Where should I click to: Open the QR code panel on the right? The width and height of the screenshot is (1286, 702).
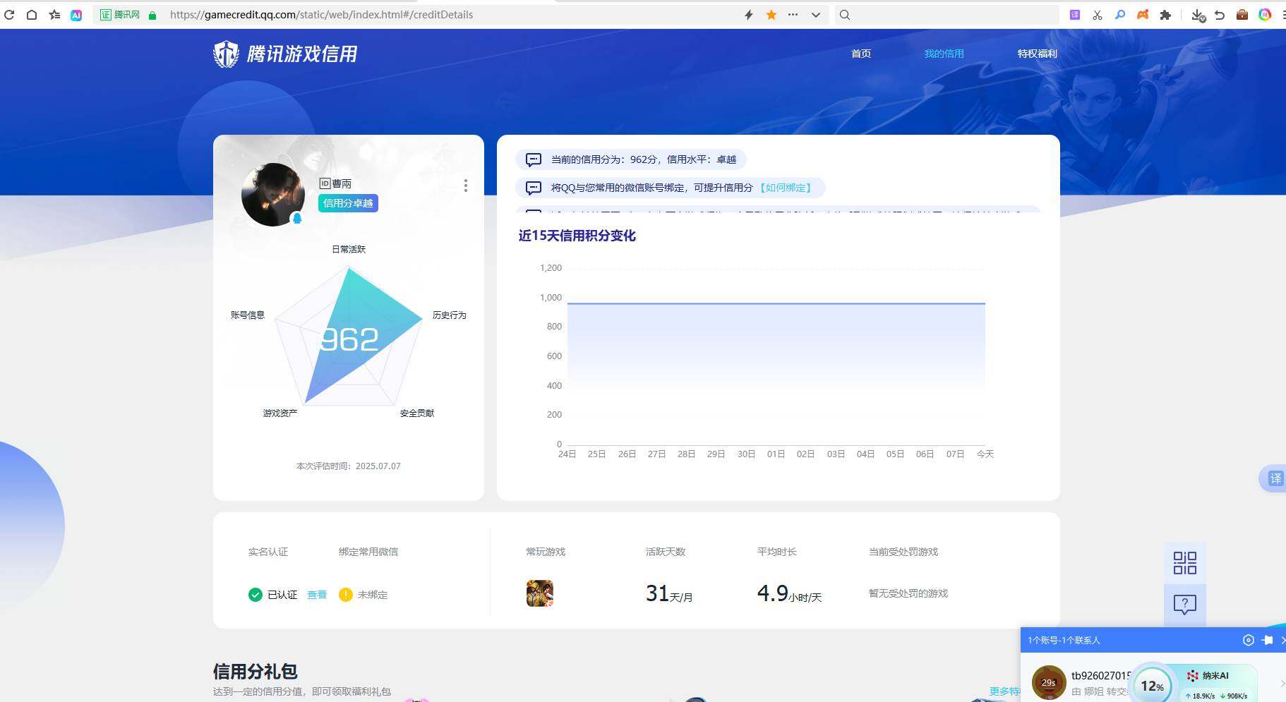[x=1184, y=562]
